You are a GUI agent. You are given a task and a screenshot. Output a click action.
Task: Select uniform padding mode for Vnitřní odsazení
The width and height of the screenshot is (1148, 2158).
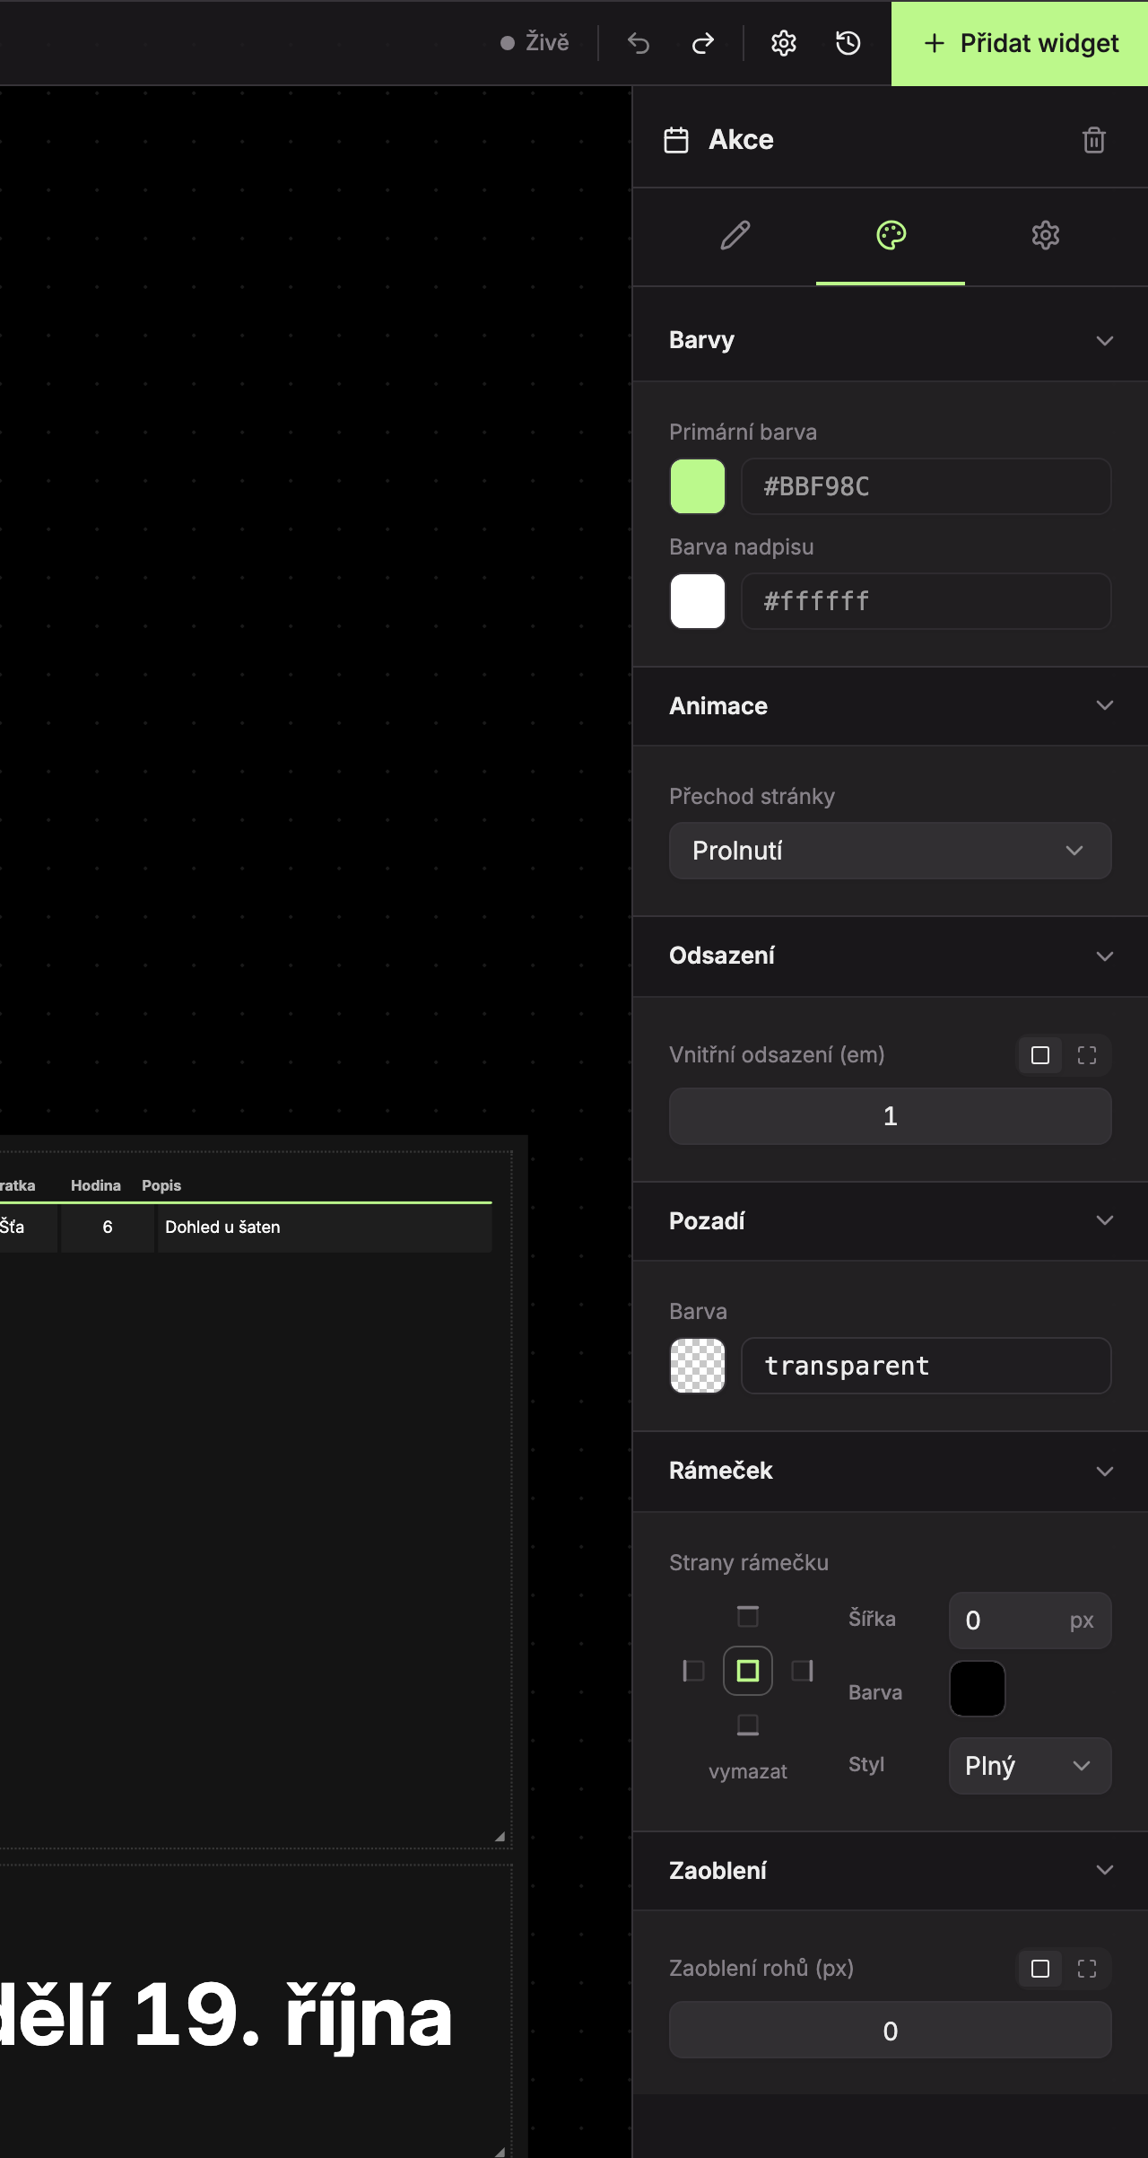[1040, 1055]
